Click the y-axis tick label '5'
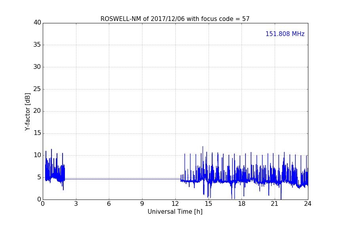This screenshot has height=228, width=342. (x=39, y=177)
